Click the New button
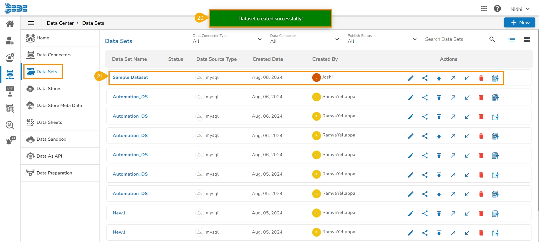Screen dimensions: 539x242 coord(520,23)
